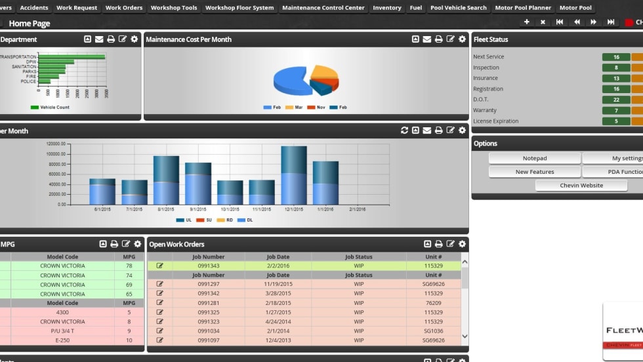Collapse the Maintenance Cost Per Month panel
This screenshot has height=362, width=643.
coord(415,39)
